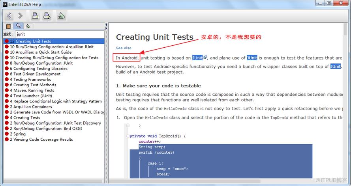Select result 12 Creating Unit Tests
The image size is (351, 186).
click(54, 41)
